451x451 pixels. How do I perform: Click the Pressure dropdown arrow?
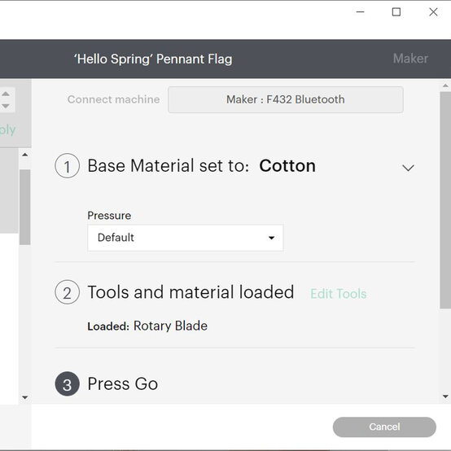tap(271, 238)
